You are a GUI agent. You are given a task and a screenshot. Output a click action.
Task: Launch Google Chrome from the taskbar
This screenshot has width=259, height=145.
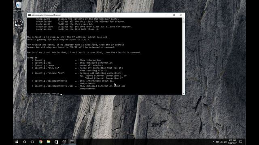[x=40, y=142]
